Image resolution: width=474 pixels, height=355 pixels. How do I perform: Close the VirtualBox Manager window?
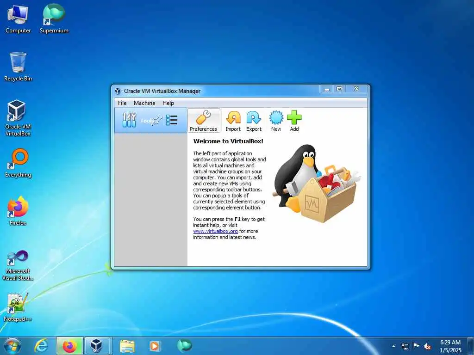pyautogui.click(x=357, y=89)
